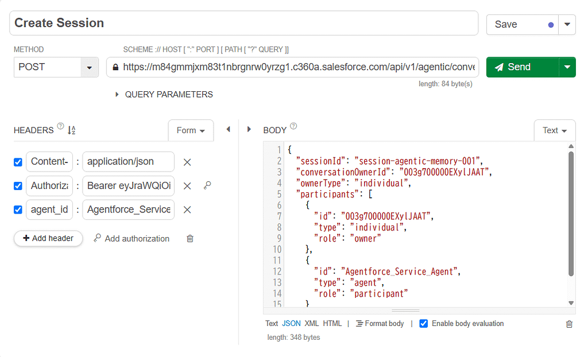Click the "participants": [ line in body
588x357 pixels.
(x=334, y=194)
